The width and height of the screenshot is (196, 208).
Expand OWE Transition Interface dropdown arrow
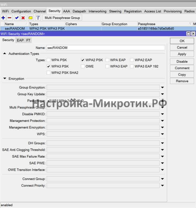coord(162,170)
